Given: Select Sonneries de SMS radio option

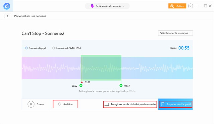Looking at the screenshot, I should tap(53, 48).
